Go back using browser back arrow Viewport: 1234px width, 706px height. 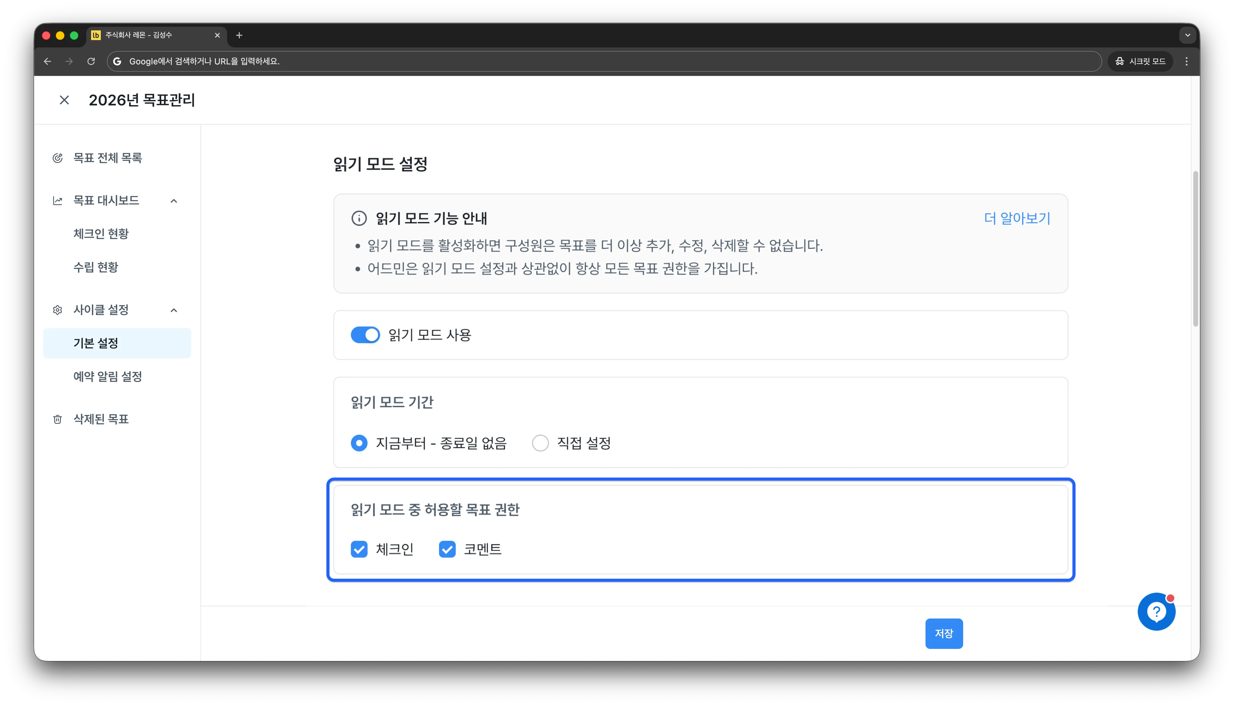47,61
